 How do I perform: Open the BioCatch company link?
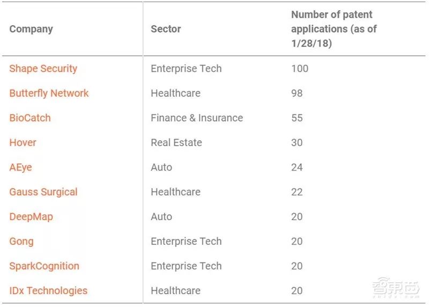point(30,118)
